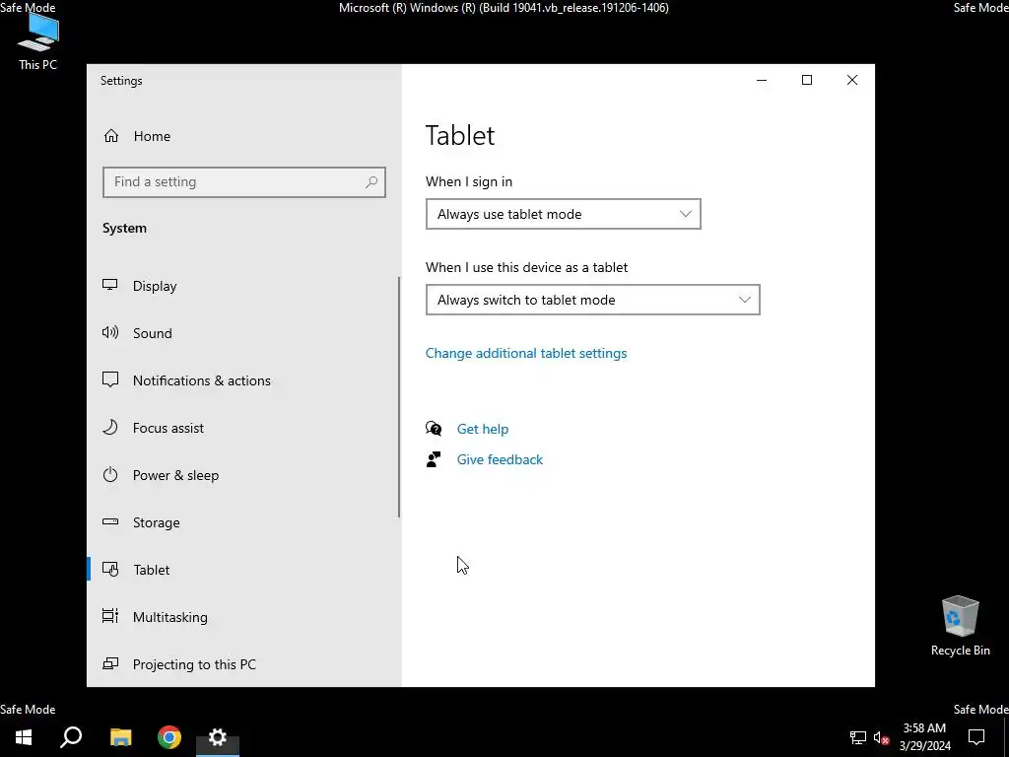Select the This PC desktop icon
1009x757 pixels.
[x=37, y=42]
